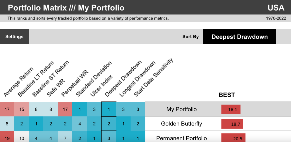This screenshot has width=291, height=142.
Task: Click the 20.5 red drawdown bar
Action: (233, 138)
